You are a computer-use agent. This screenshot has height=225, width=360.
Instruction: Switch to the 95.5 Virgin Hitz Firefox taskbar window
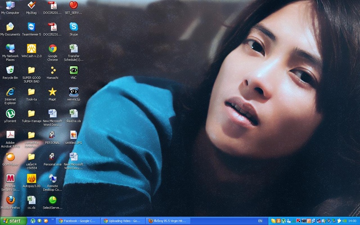[168, 221]
